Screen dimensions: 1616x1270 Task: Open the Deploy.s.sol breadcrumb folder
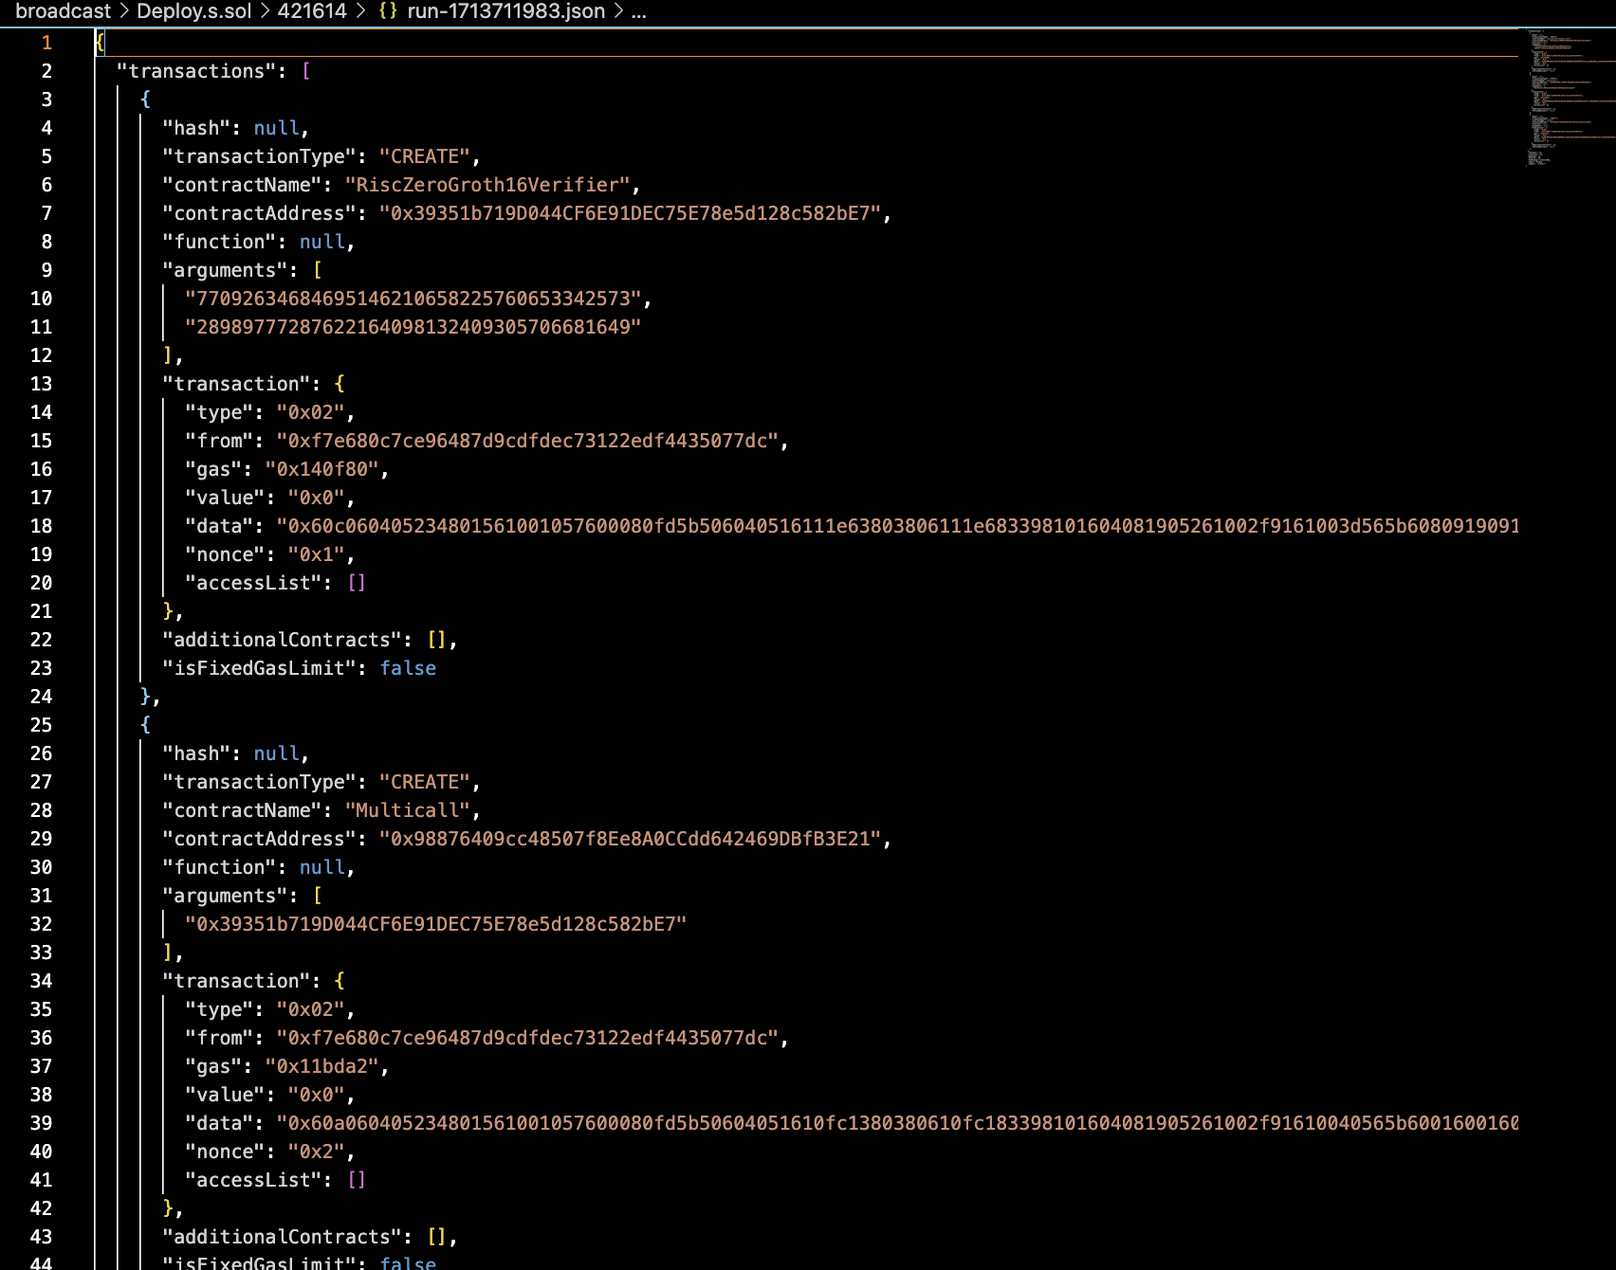(194, 11)
